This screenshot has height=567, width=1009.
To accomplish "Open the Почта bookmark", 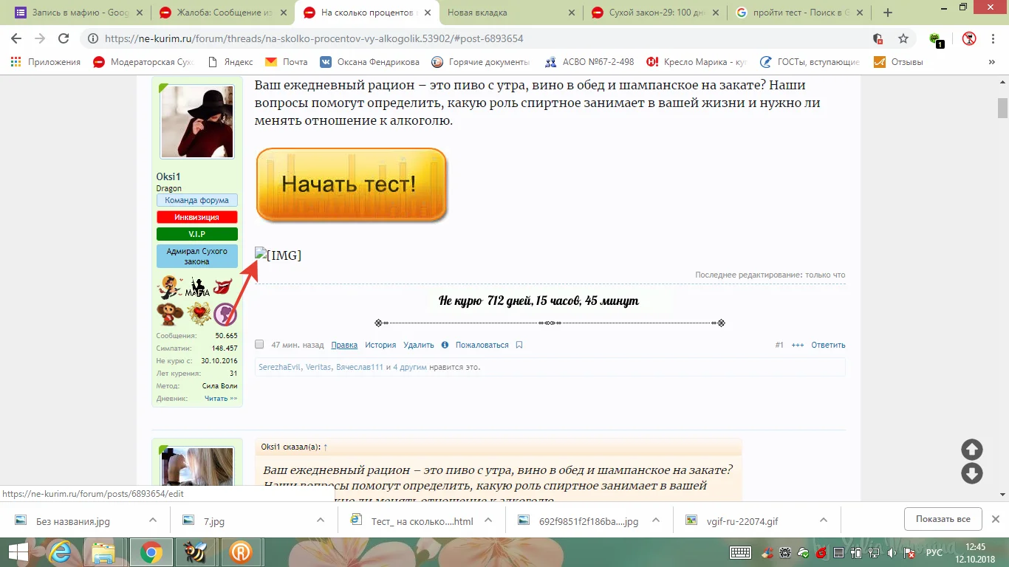I will [287, 62].
